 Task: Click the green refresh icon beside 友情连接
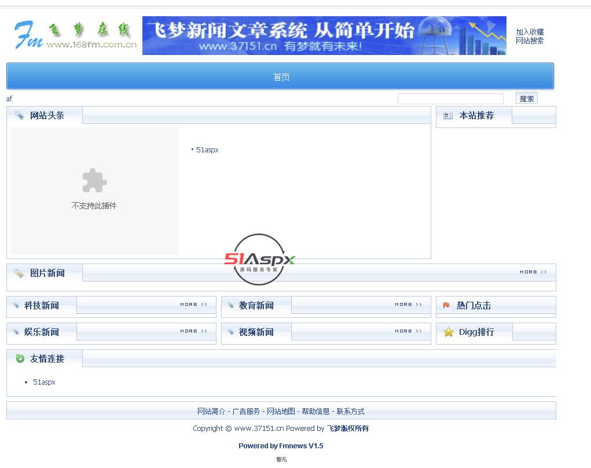click(20, 359)
